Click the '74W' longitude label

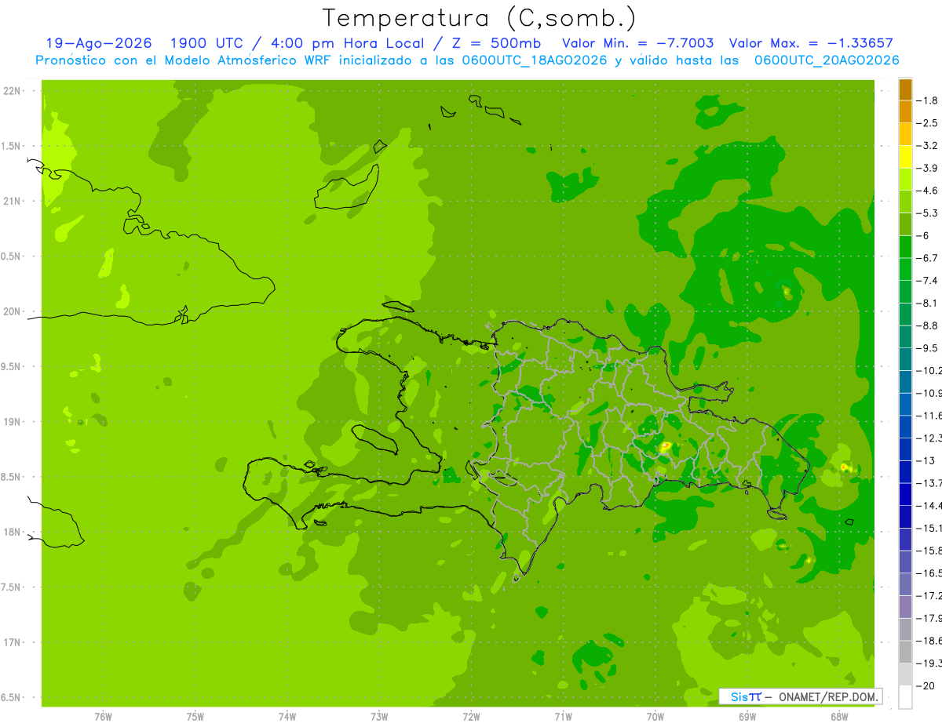pyautogui.click(x=287, y=716)
